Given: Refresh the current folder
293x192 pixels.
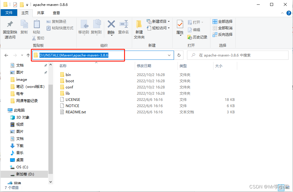Looking at the screenshot, I should (179, 55).
